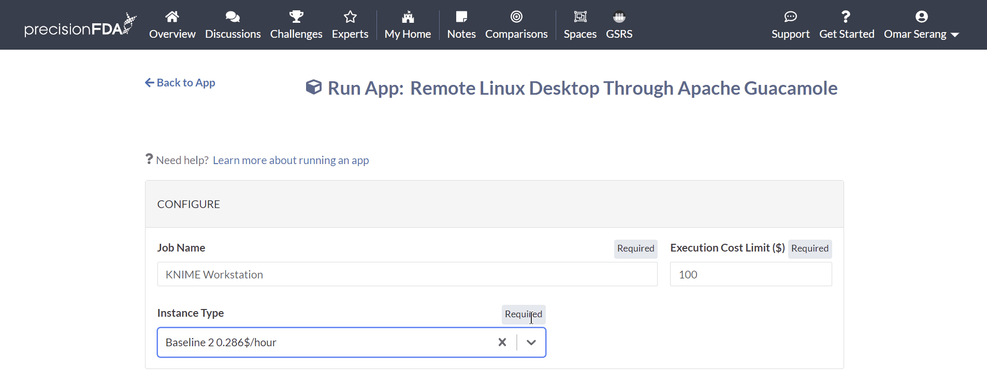Click the Get Started question mark

coord(846,17)
